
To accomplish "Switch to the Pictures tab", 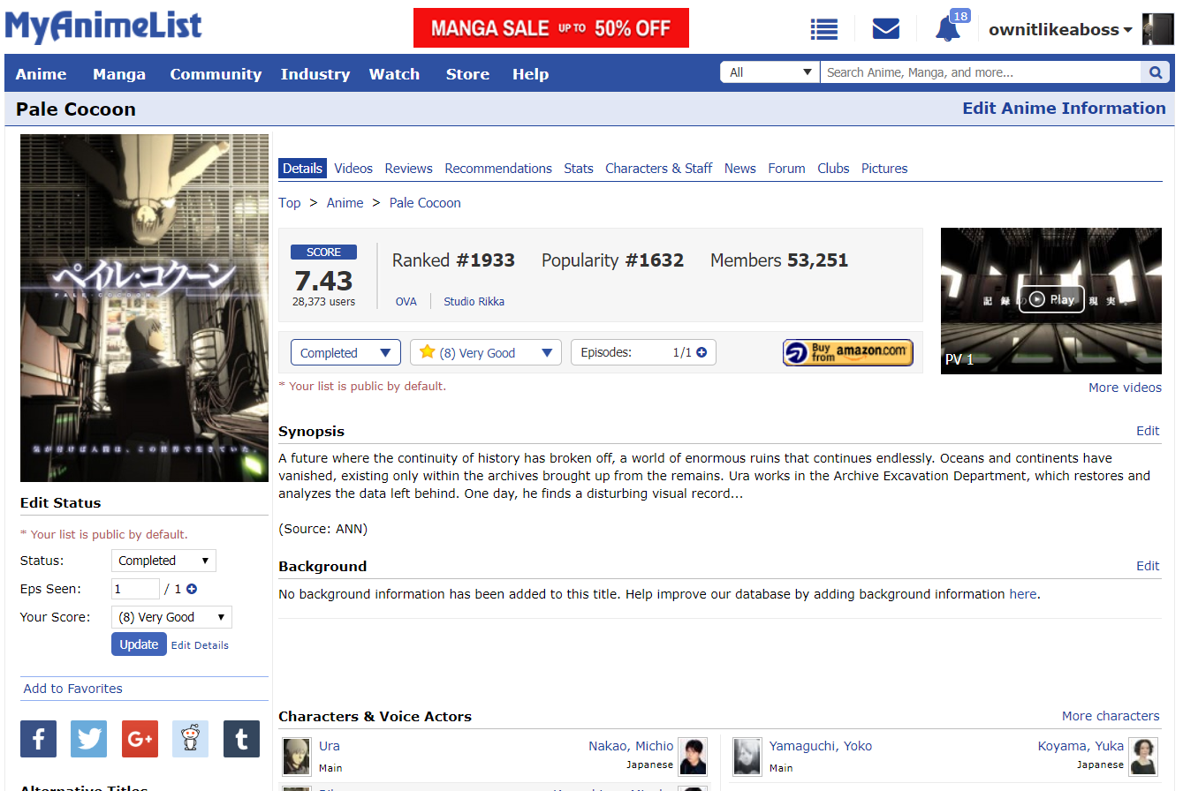I will coord(884,168).
